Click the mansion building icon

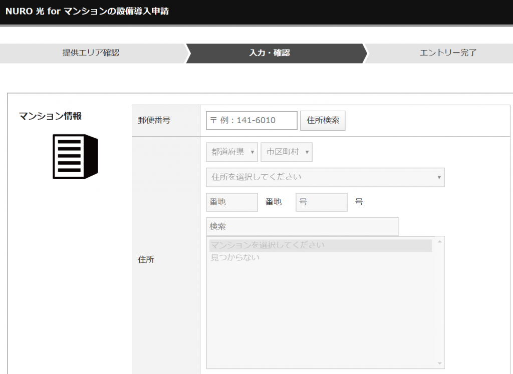(75, 156)
